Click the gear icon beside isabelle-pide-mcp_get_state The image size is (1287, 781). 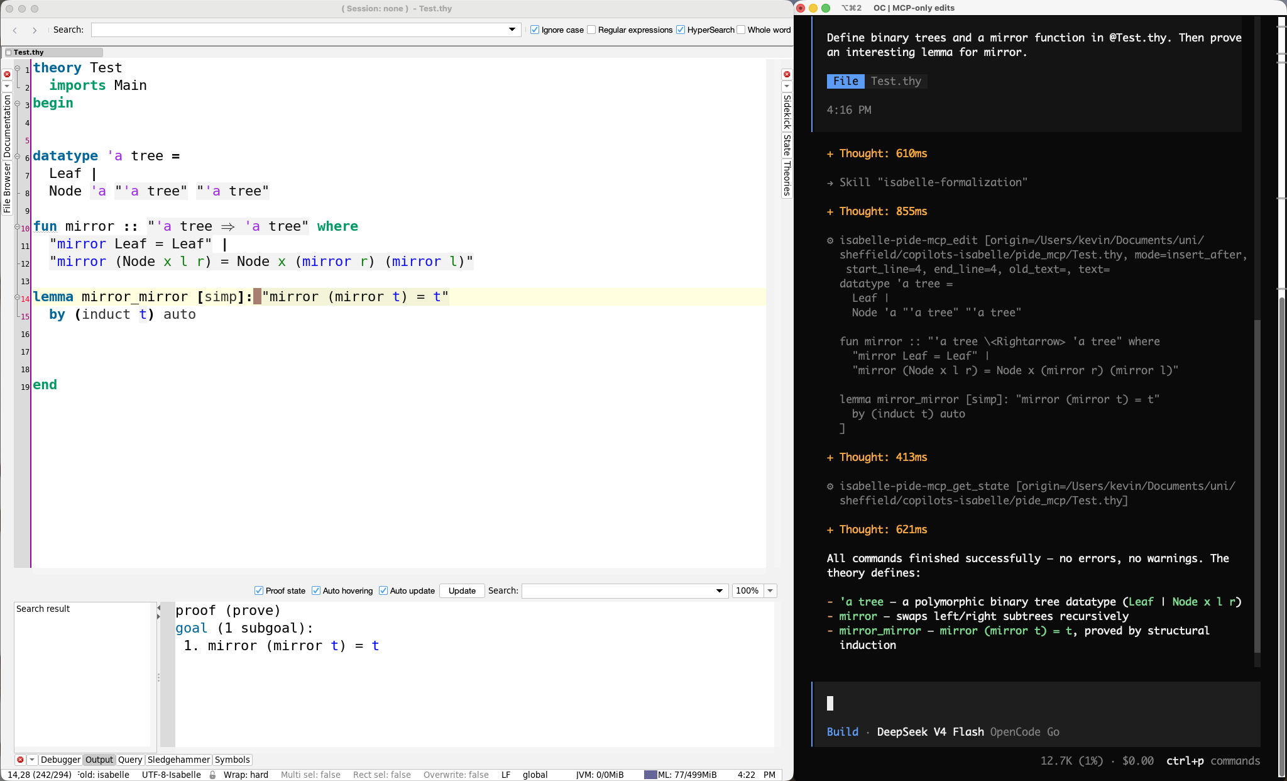[x=830, y=486]
